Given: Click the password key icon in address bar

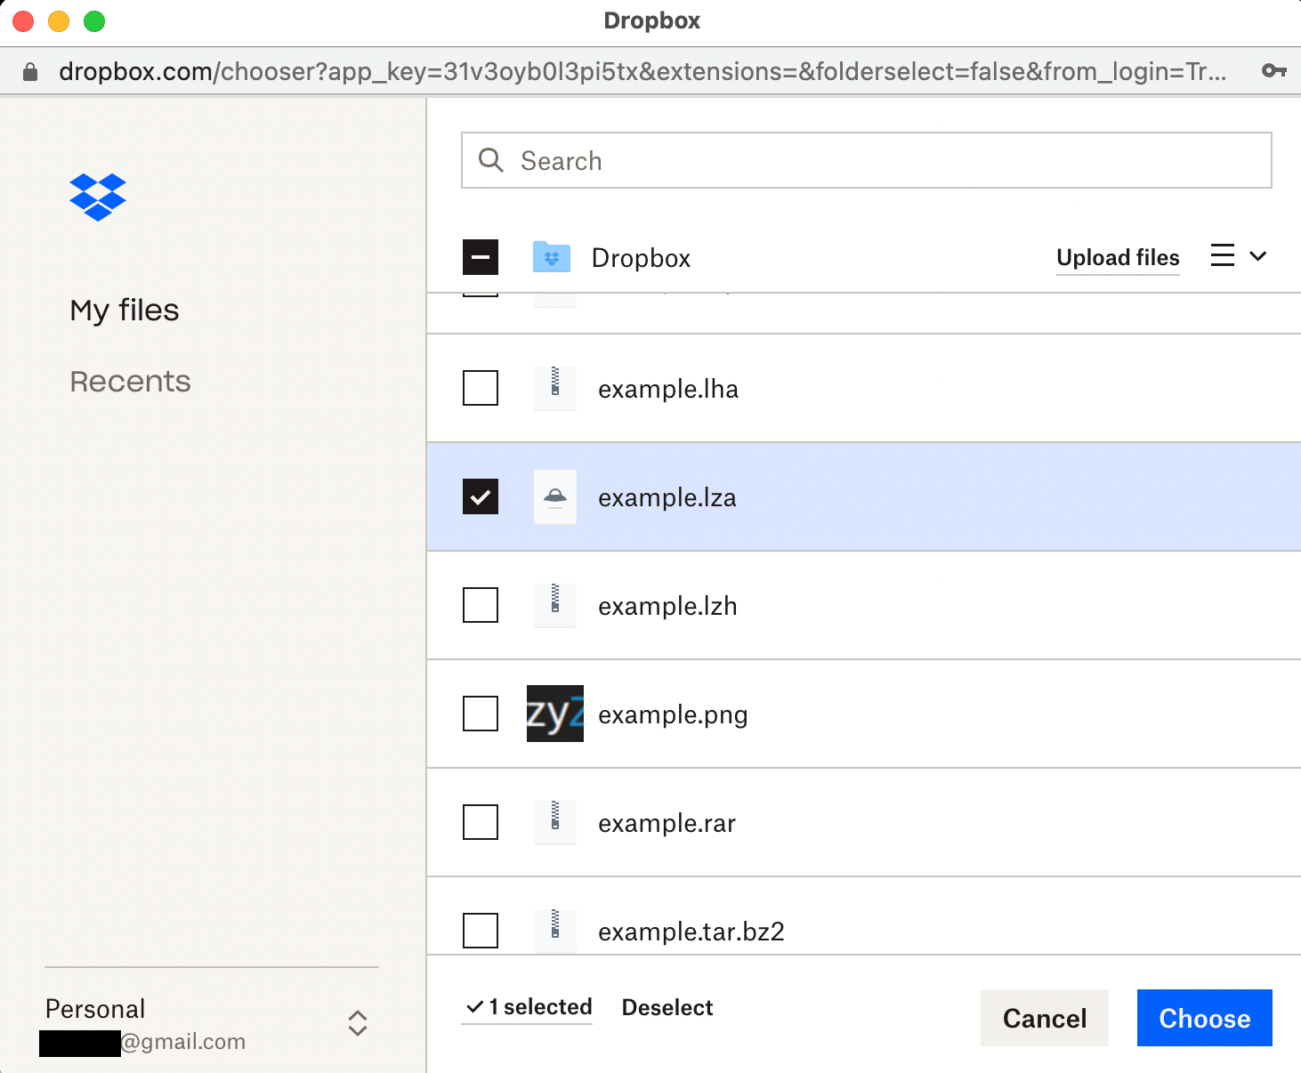Looking at the screenshot, I should point(1274,71).
